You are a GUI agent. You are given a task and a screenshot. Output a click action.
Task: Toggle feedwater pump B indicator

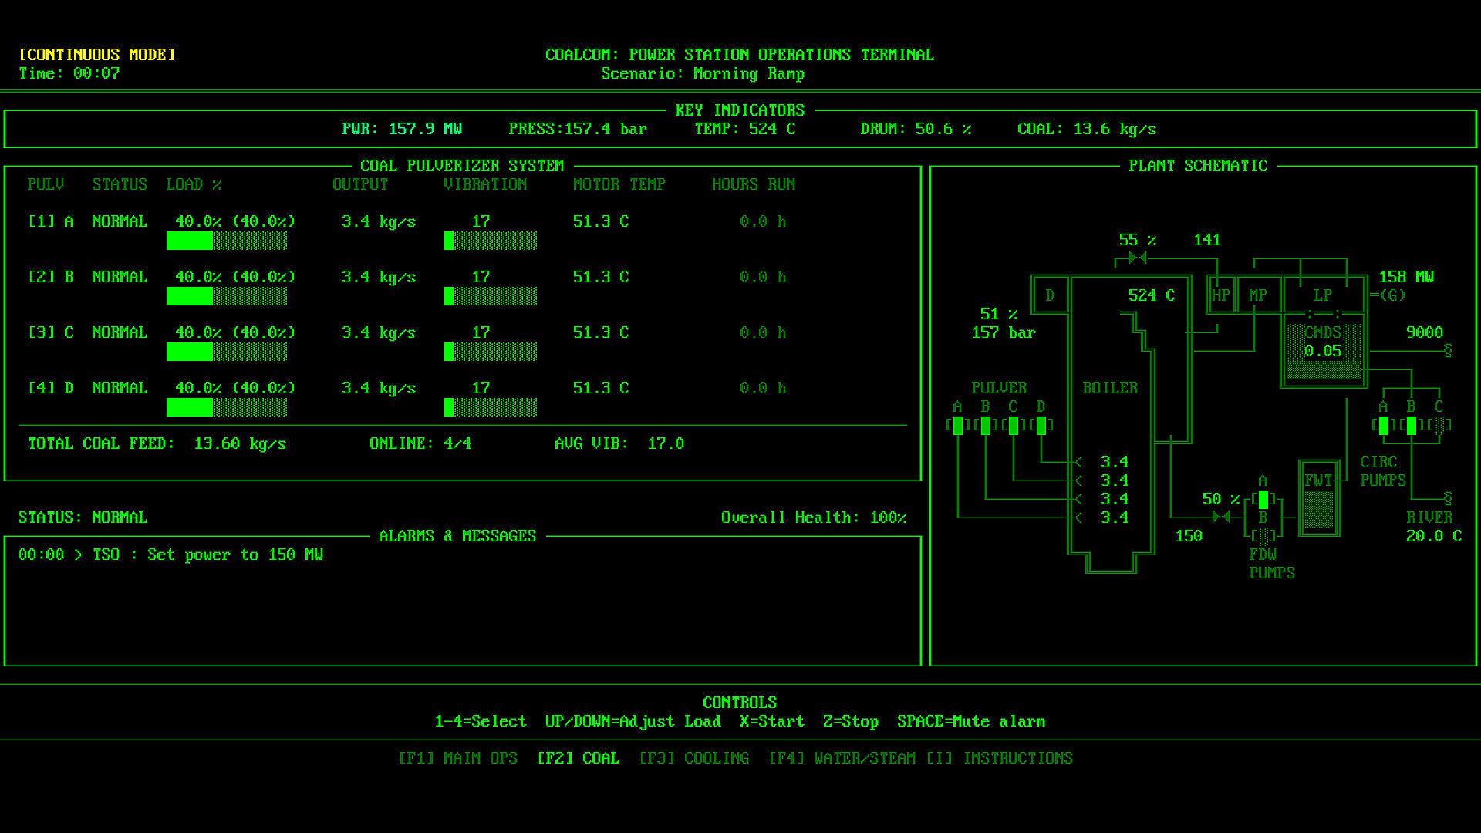pyautogui.click(x=1263, y=535)
